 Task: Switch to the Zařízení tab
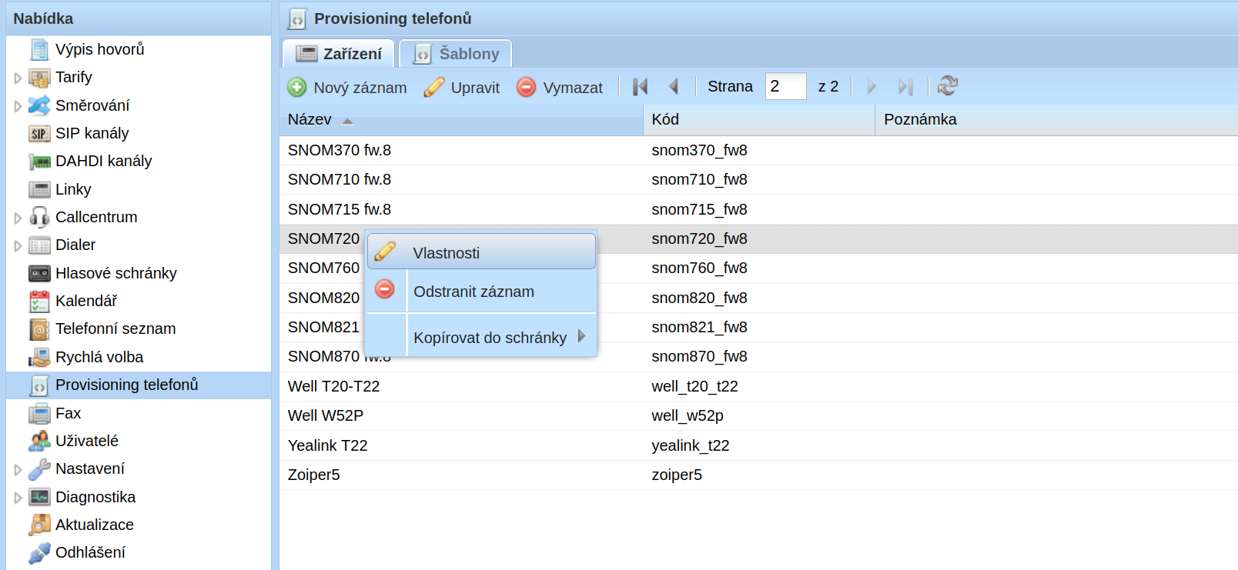pos(339,54)
